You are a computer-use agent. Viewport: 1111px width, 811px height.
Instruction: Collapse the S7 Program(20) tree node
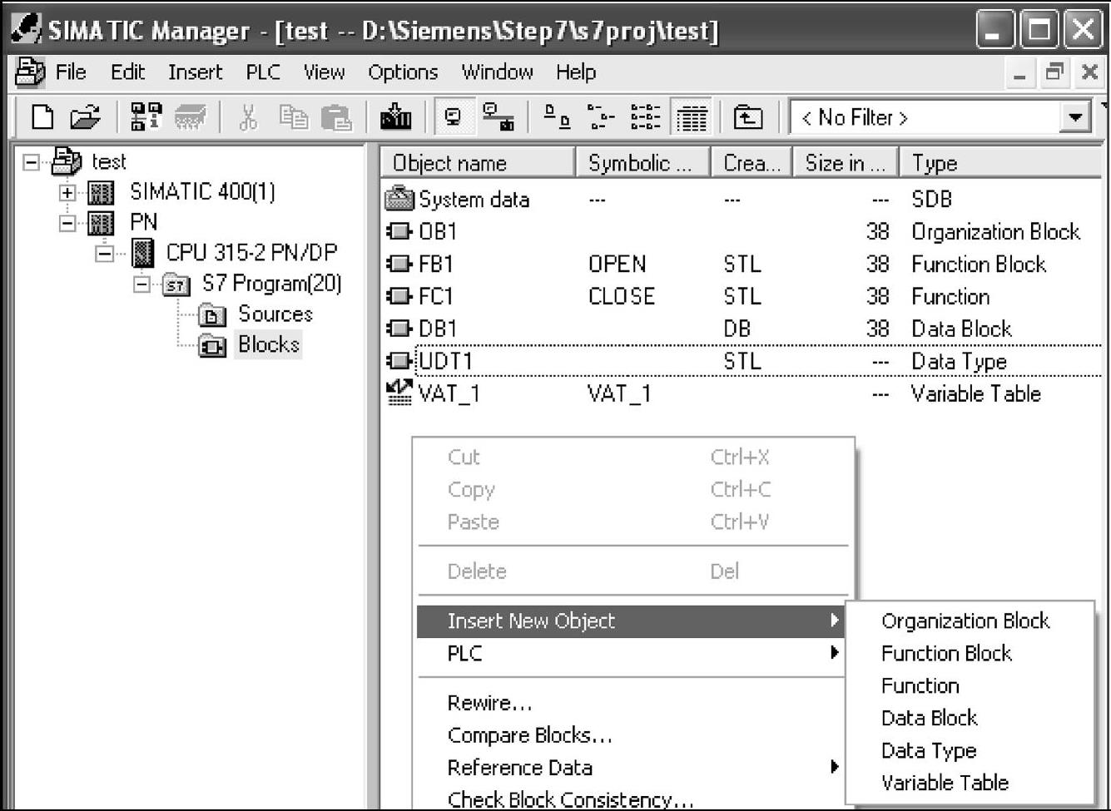(x=141, y=284)
